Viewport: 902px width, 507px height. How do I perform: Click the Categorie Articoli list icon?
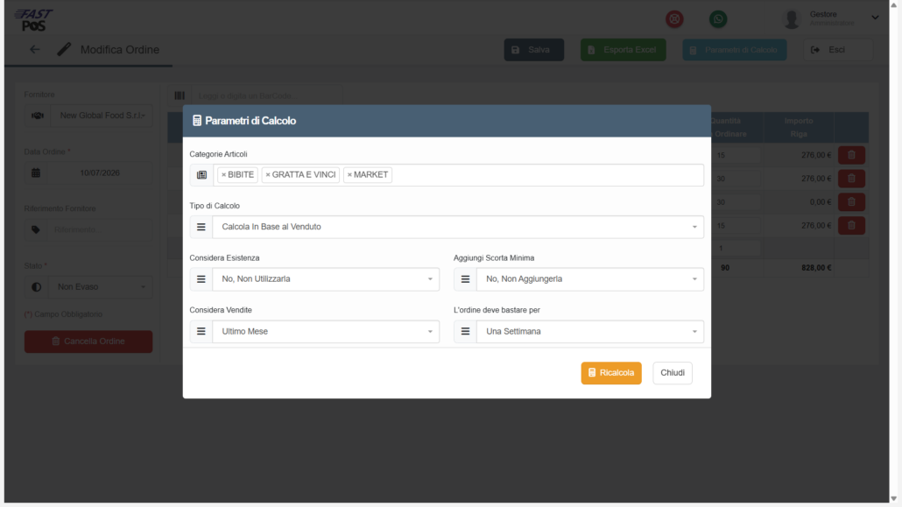click(x=201, y=175)
